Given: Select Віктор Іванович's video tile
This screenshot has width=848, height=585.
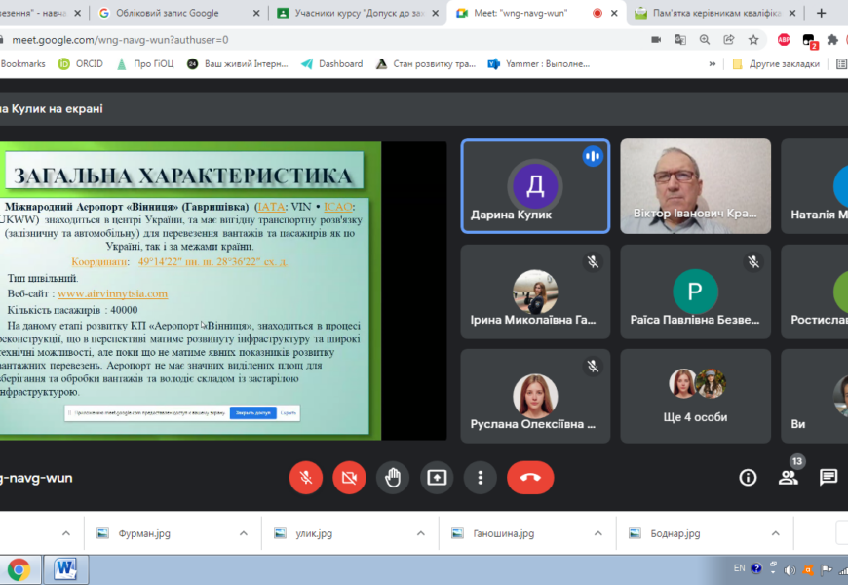Looking at the screenshot, I should [695, 185].
